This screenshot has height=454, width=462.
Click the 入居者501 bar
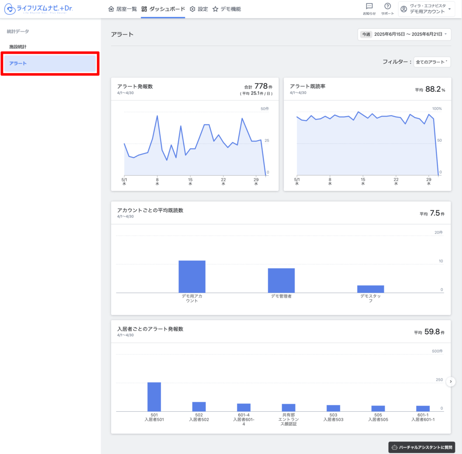tap(154, 397)
